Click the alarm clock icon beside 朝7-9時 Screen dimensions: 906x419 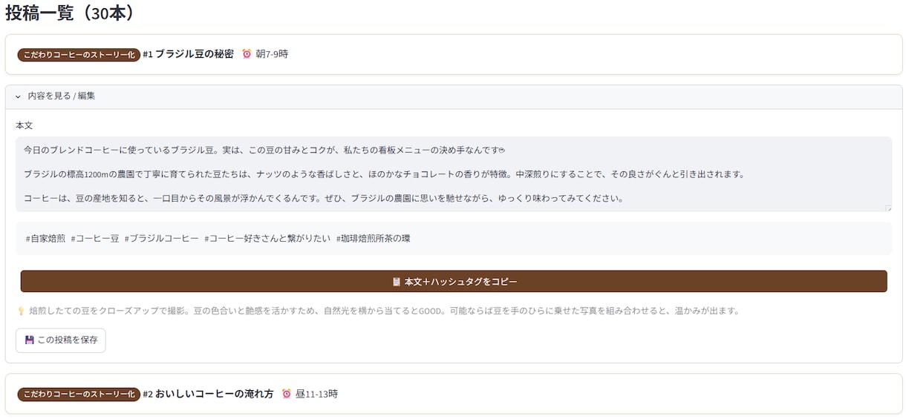(x=247, y=54)
